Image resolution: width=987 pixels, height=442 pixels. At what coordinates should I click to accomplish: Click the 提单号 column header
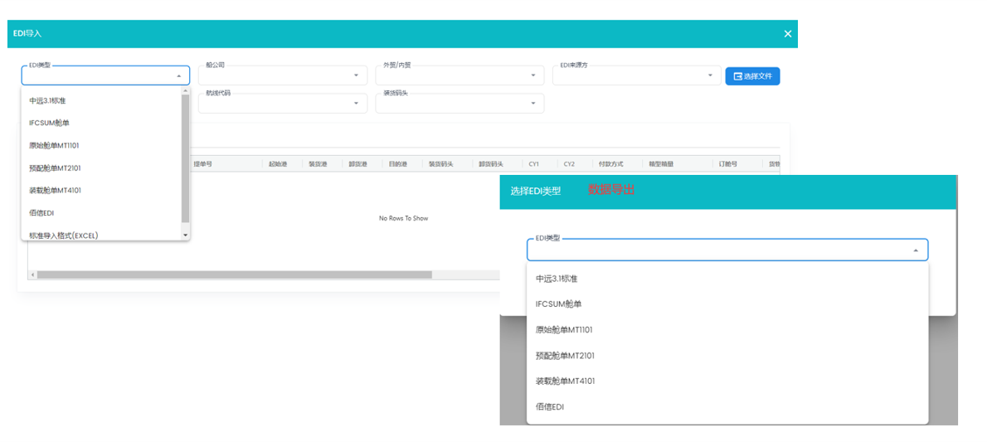[x=203, y=164]
